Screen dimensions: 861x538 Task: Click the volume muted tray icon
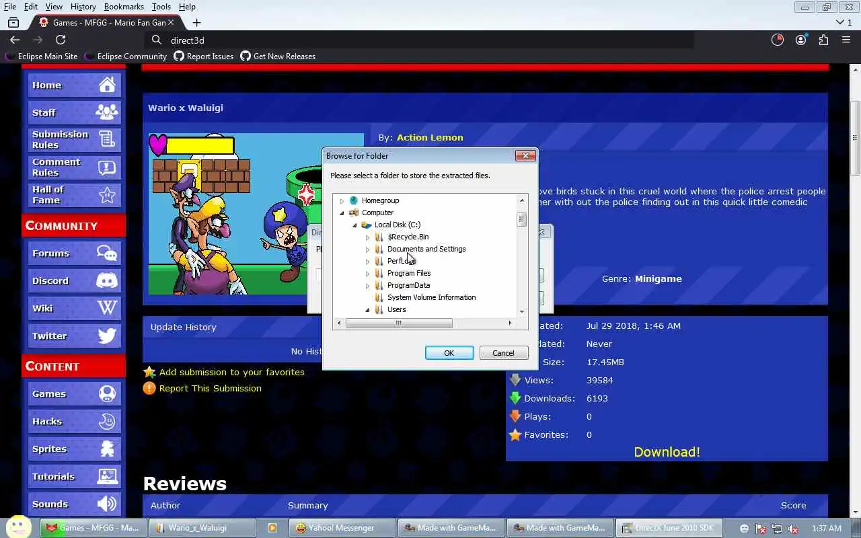tap(793, 529)
